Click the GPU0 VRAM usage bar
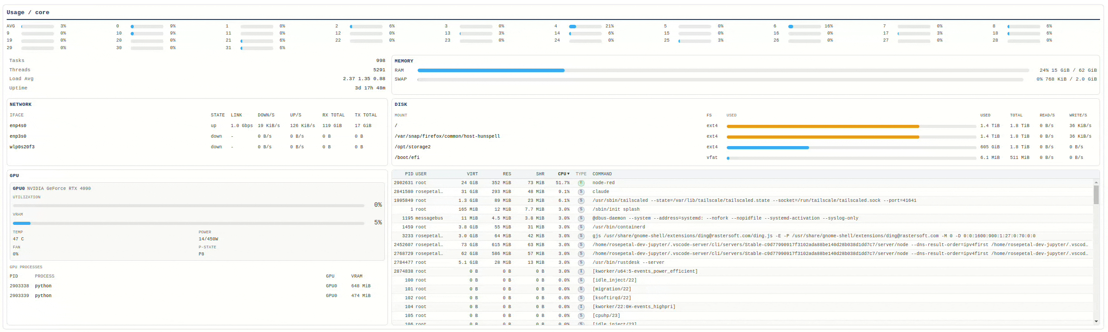Viewport: 1108px width, 332px height. click(189, 223)
